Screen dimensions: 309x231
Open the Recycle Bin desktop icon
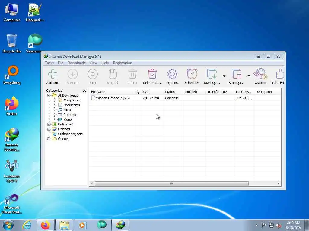click(x=12, y=44)
